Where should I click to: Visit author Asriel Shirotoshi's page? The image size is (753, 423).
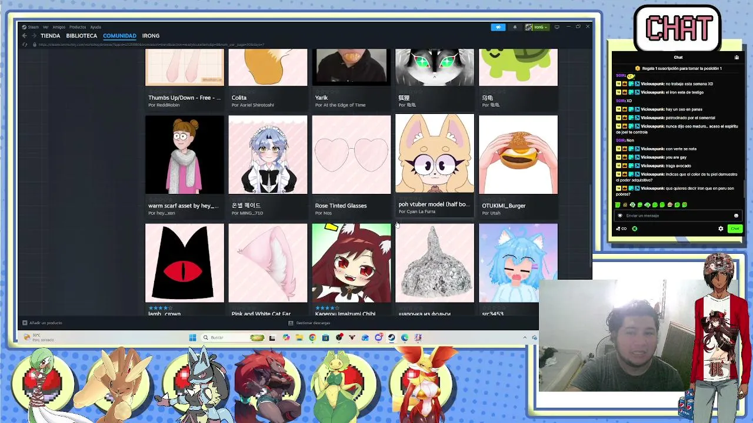coord(253,105)
